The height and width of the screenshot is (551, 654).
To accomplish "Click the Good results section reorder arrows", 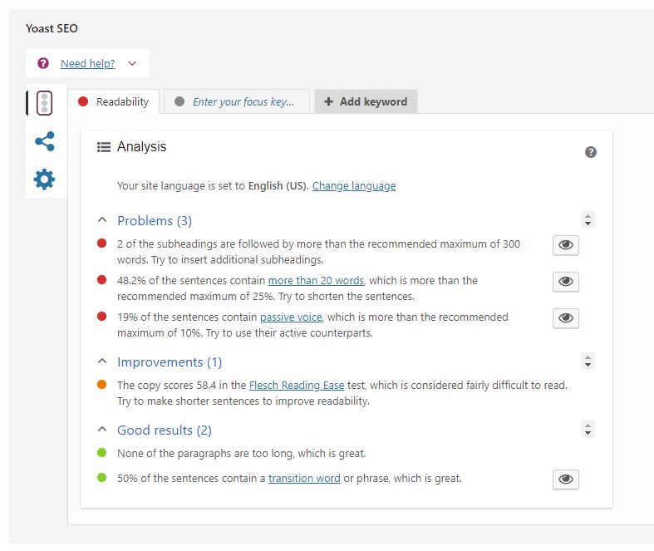I will pyautogui.click(x=588, y=429).
